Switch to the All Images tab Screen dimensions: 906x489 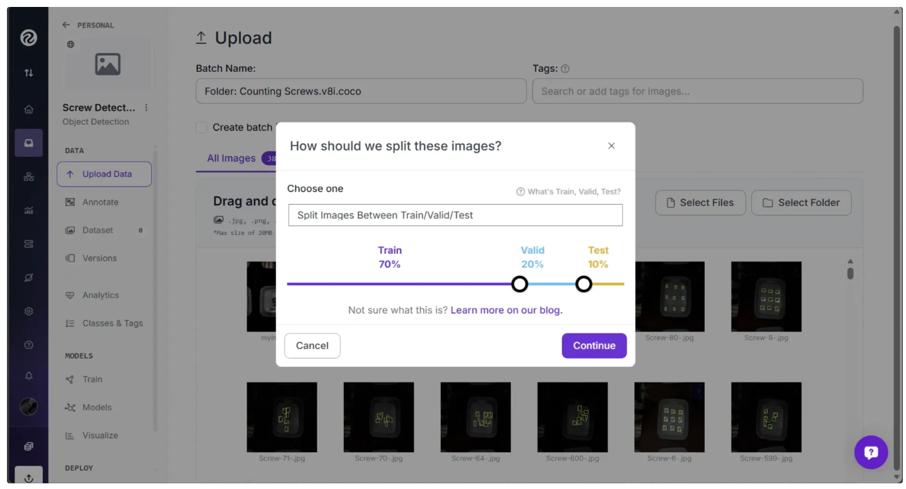(231, 158)
